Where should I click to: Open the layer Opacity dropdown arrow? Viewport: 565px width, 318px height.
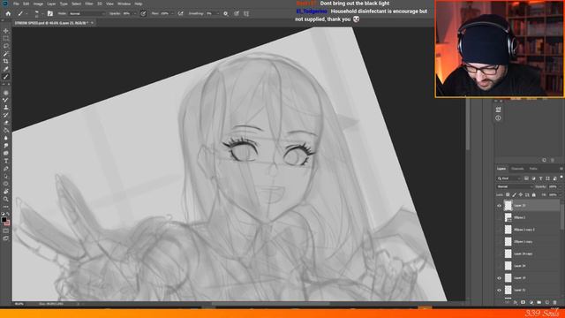click(x=561, y=186)
